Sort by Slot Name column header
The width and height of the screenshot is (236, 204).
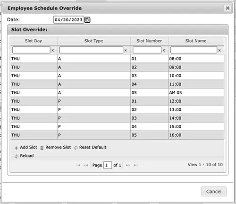coord(196,41)
